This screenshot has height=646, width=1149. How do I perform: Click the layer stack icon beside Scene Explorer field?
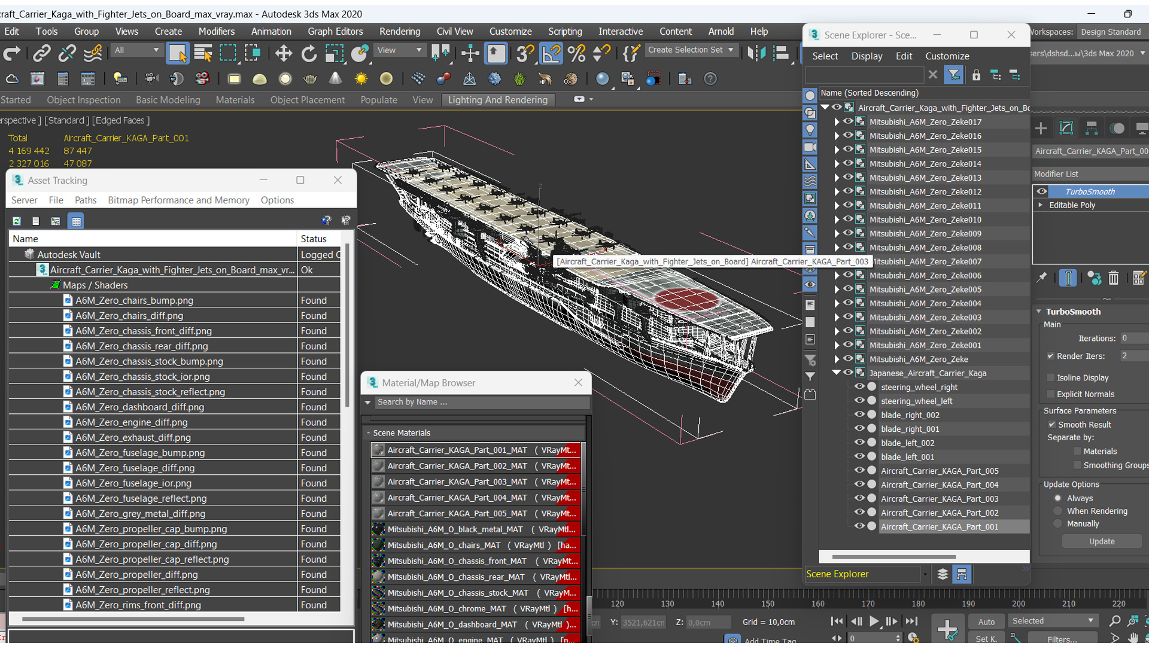click(x=943, y=574)
